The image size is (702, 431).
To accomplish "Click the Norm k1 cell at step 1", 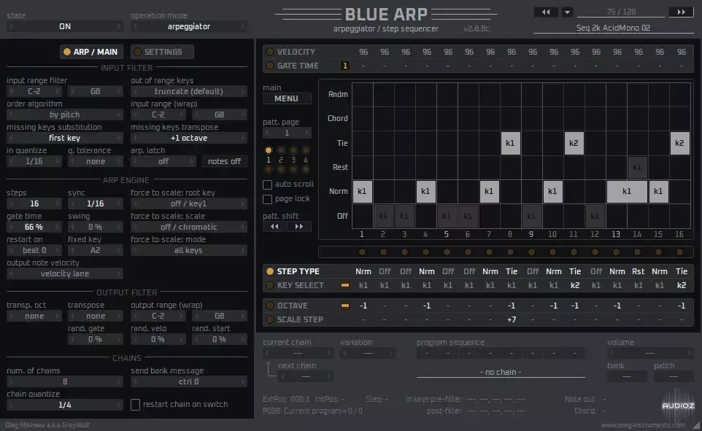I will (x=362, y=192).
